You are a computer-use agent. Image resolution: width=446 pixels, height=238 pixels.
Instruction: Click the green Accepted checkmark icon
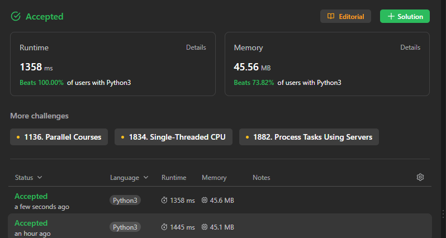(16, 17)
